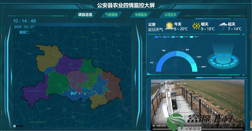The width and height of the screenshot is (252, 131).
Task: Click the 高德地图 logo on the map
Action: point(18,126)
